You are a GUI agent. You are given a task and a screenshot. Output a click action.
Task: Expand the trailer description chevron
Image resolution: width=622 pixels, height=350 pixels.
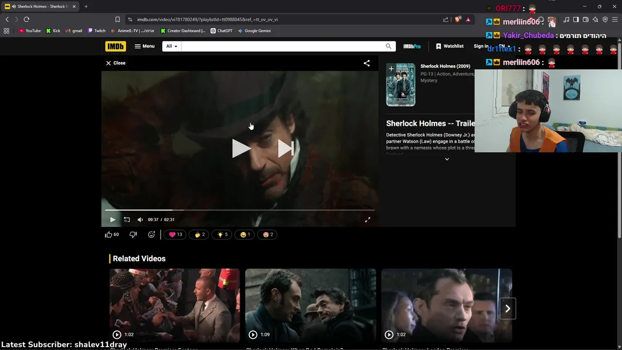pos(447,159)
